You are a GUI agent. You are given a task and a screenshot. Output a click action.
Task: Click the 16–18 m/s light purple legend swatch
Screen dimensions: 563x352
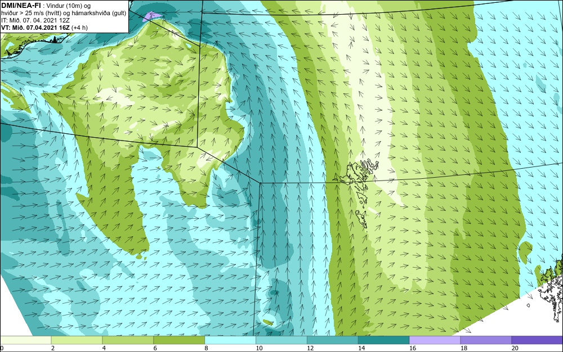click(435, 340)
